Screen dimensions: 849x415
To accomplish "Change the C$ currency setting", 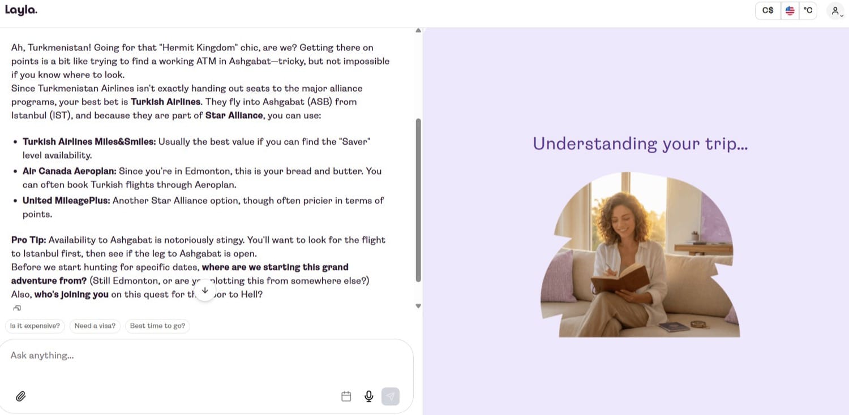I will click(x=768, y=11).
